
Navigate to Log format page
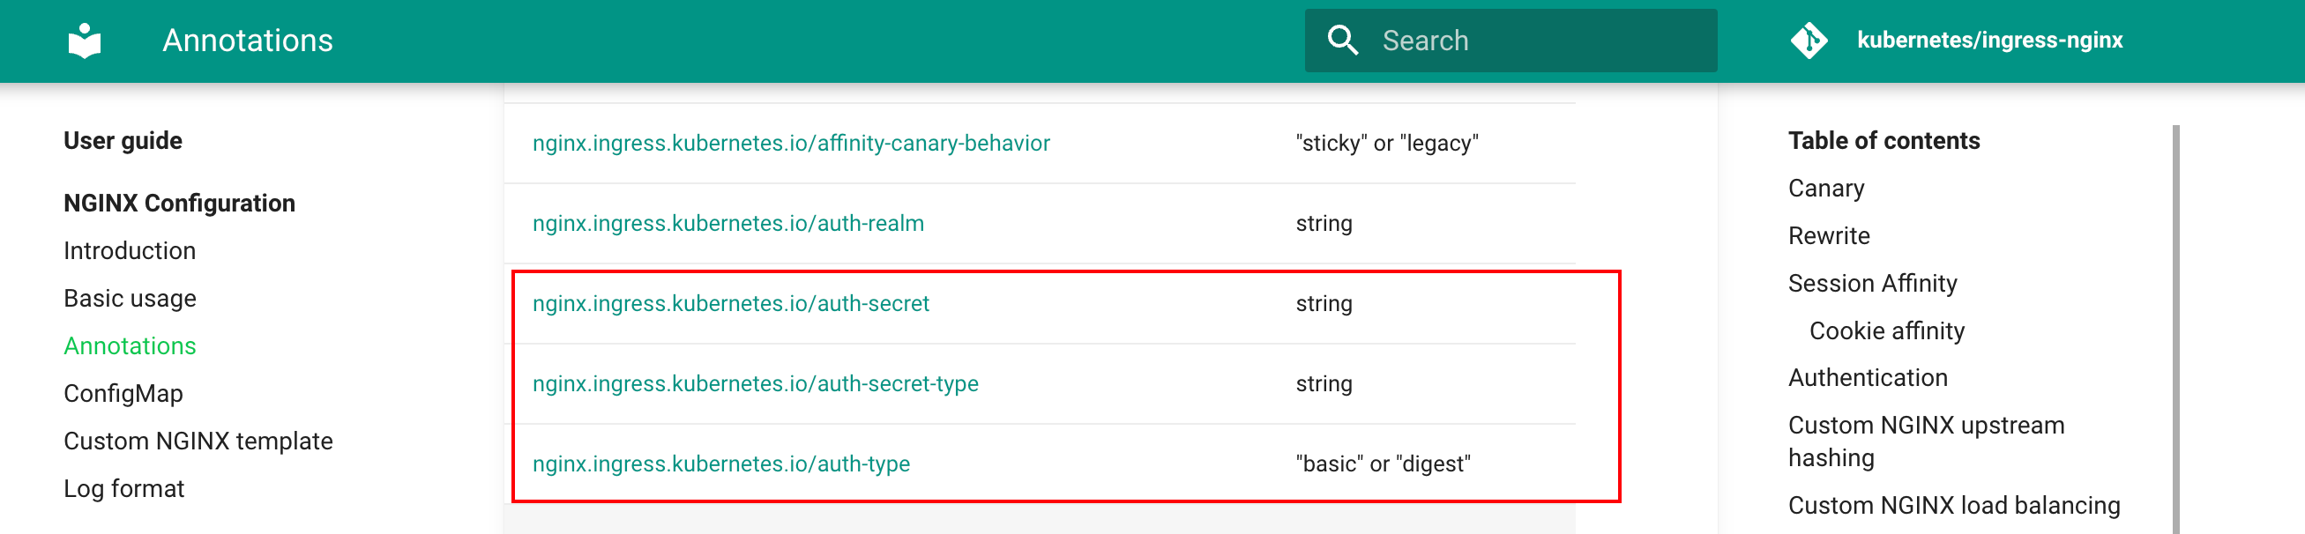click(x=123, y=488)
